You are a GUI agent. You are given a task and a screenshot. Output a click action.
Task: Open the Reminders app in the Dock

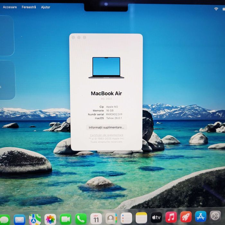click(126, 218)
